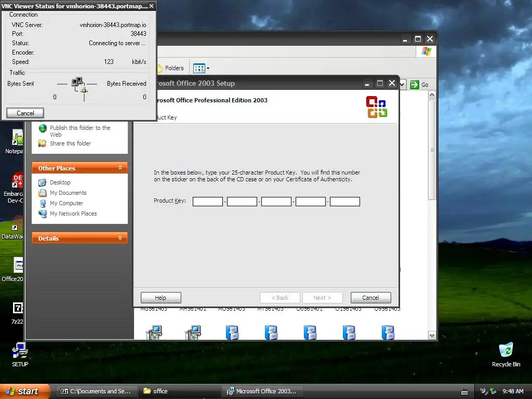This screenshot has width=532, height=399.
Task: Open My Network Places link
Action: point(73,214)
